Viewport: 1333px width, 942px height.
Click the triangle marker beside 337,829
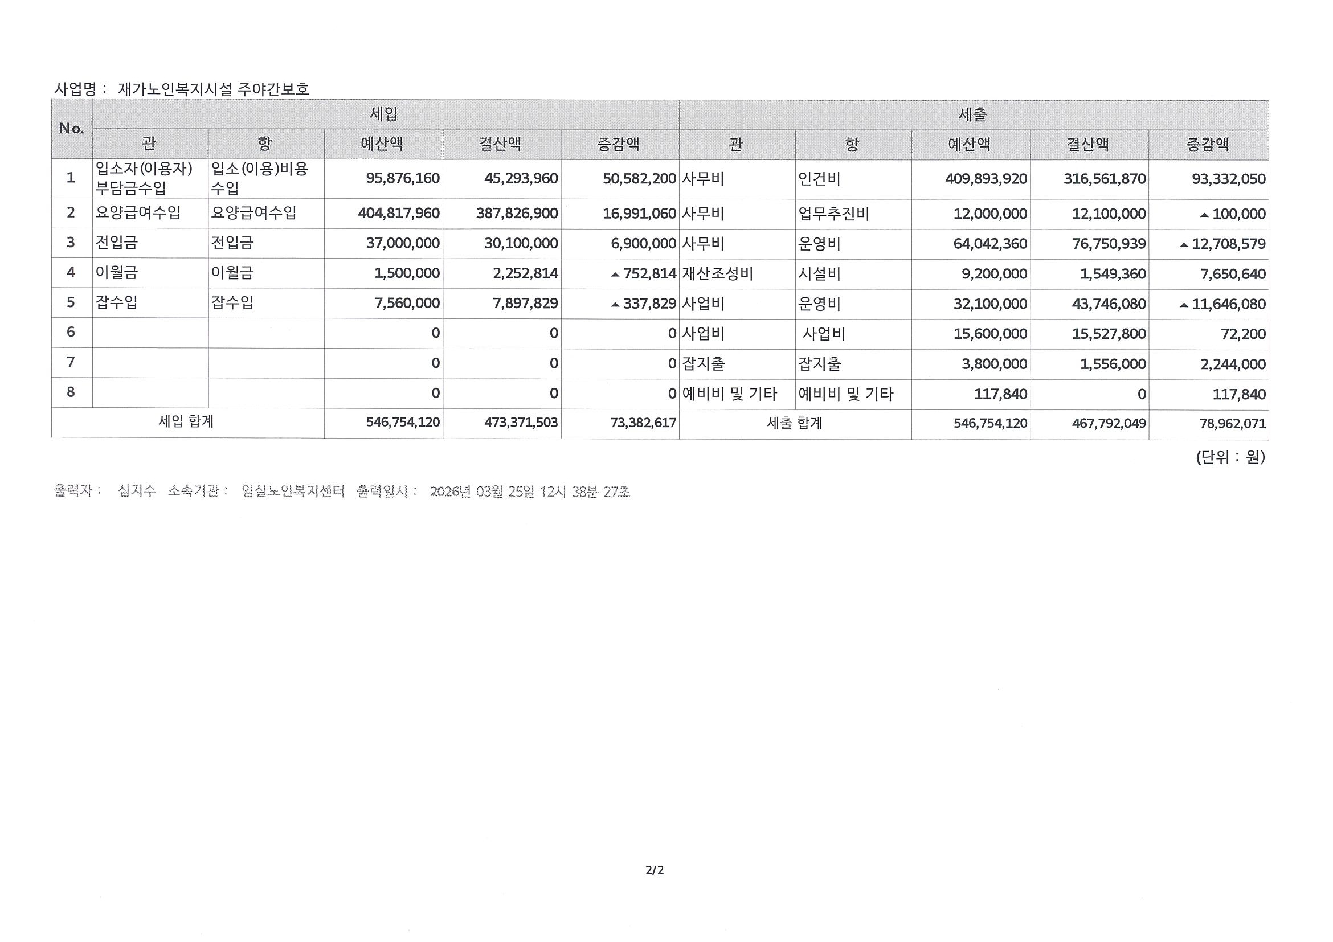pyautogui.click(x=615, y=305)
